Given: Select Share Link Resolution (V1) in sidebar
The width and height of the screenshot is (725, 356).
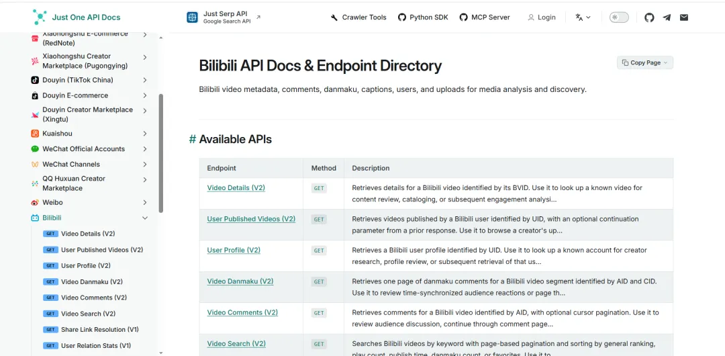Looking at the screenshot, I should tap(100, 330).
